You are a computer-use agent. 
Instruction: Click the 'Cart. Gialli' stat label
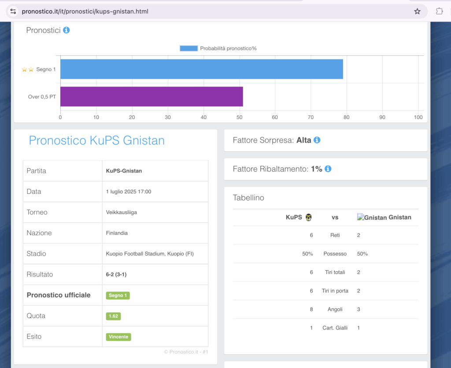pos(335,328)
